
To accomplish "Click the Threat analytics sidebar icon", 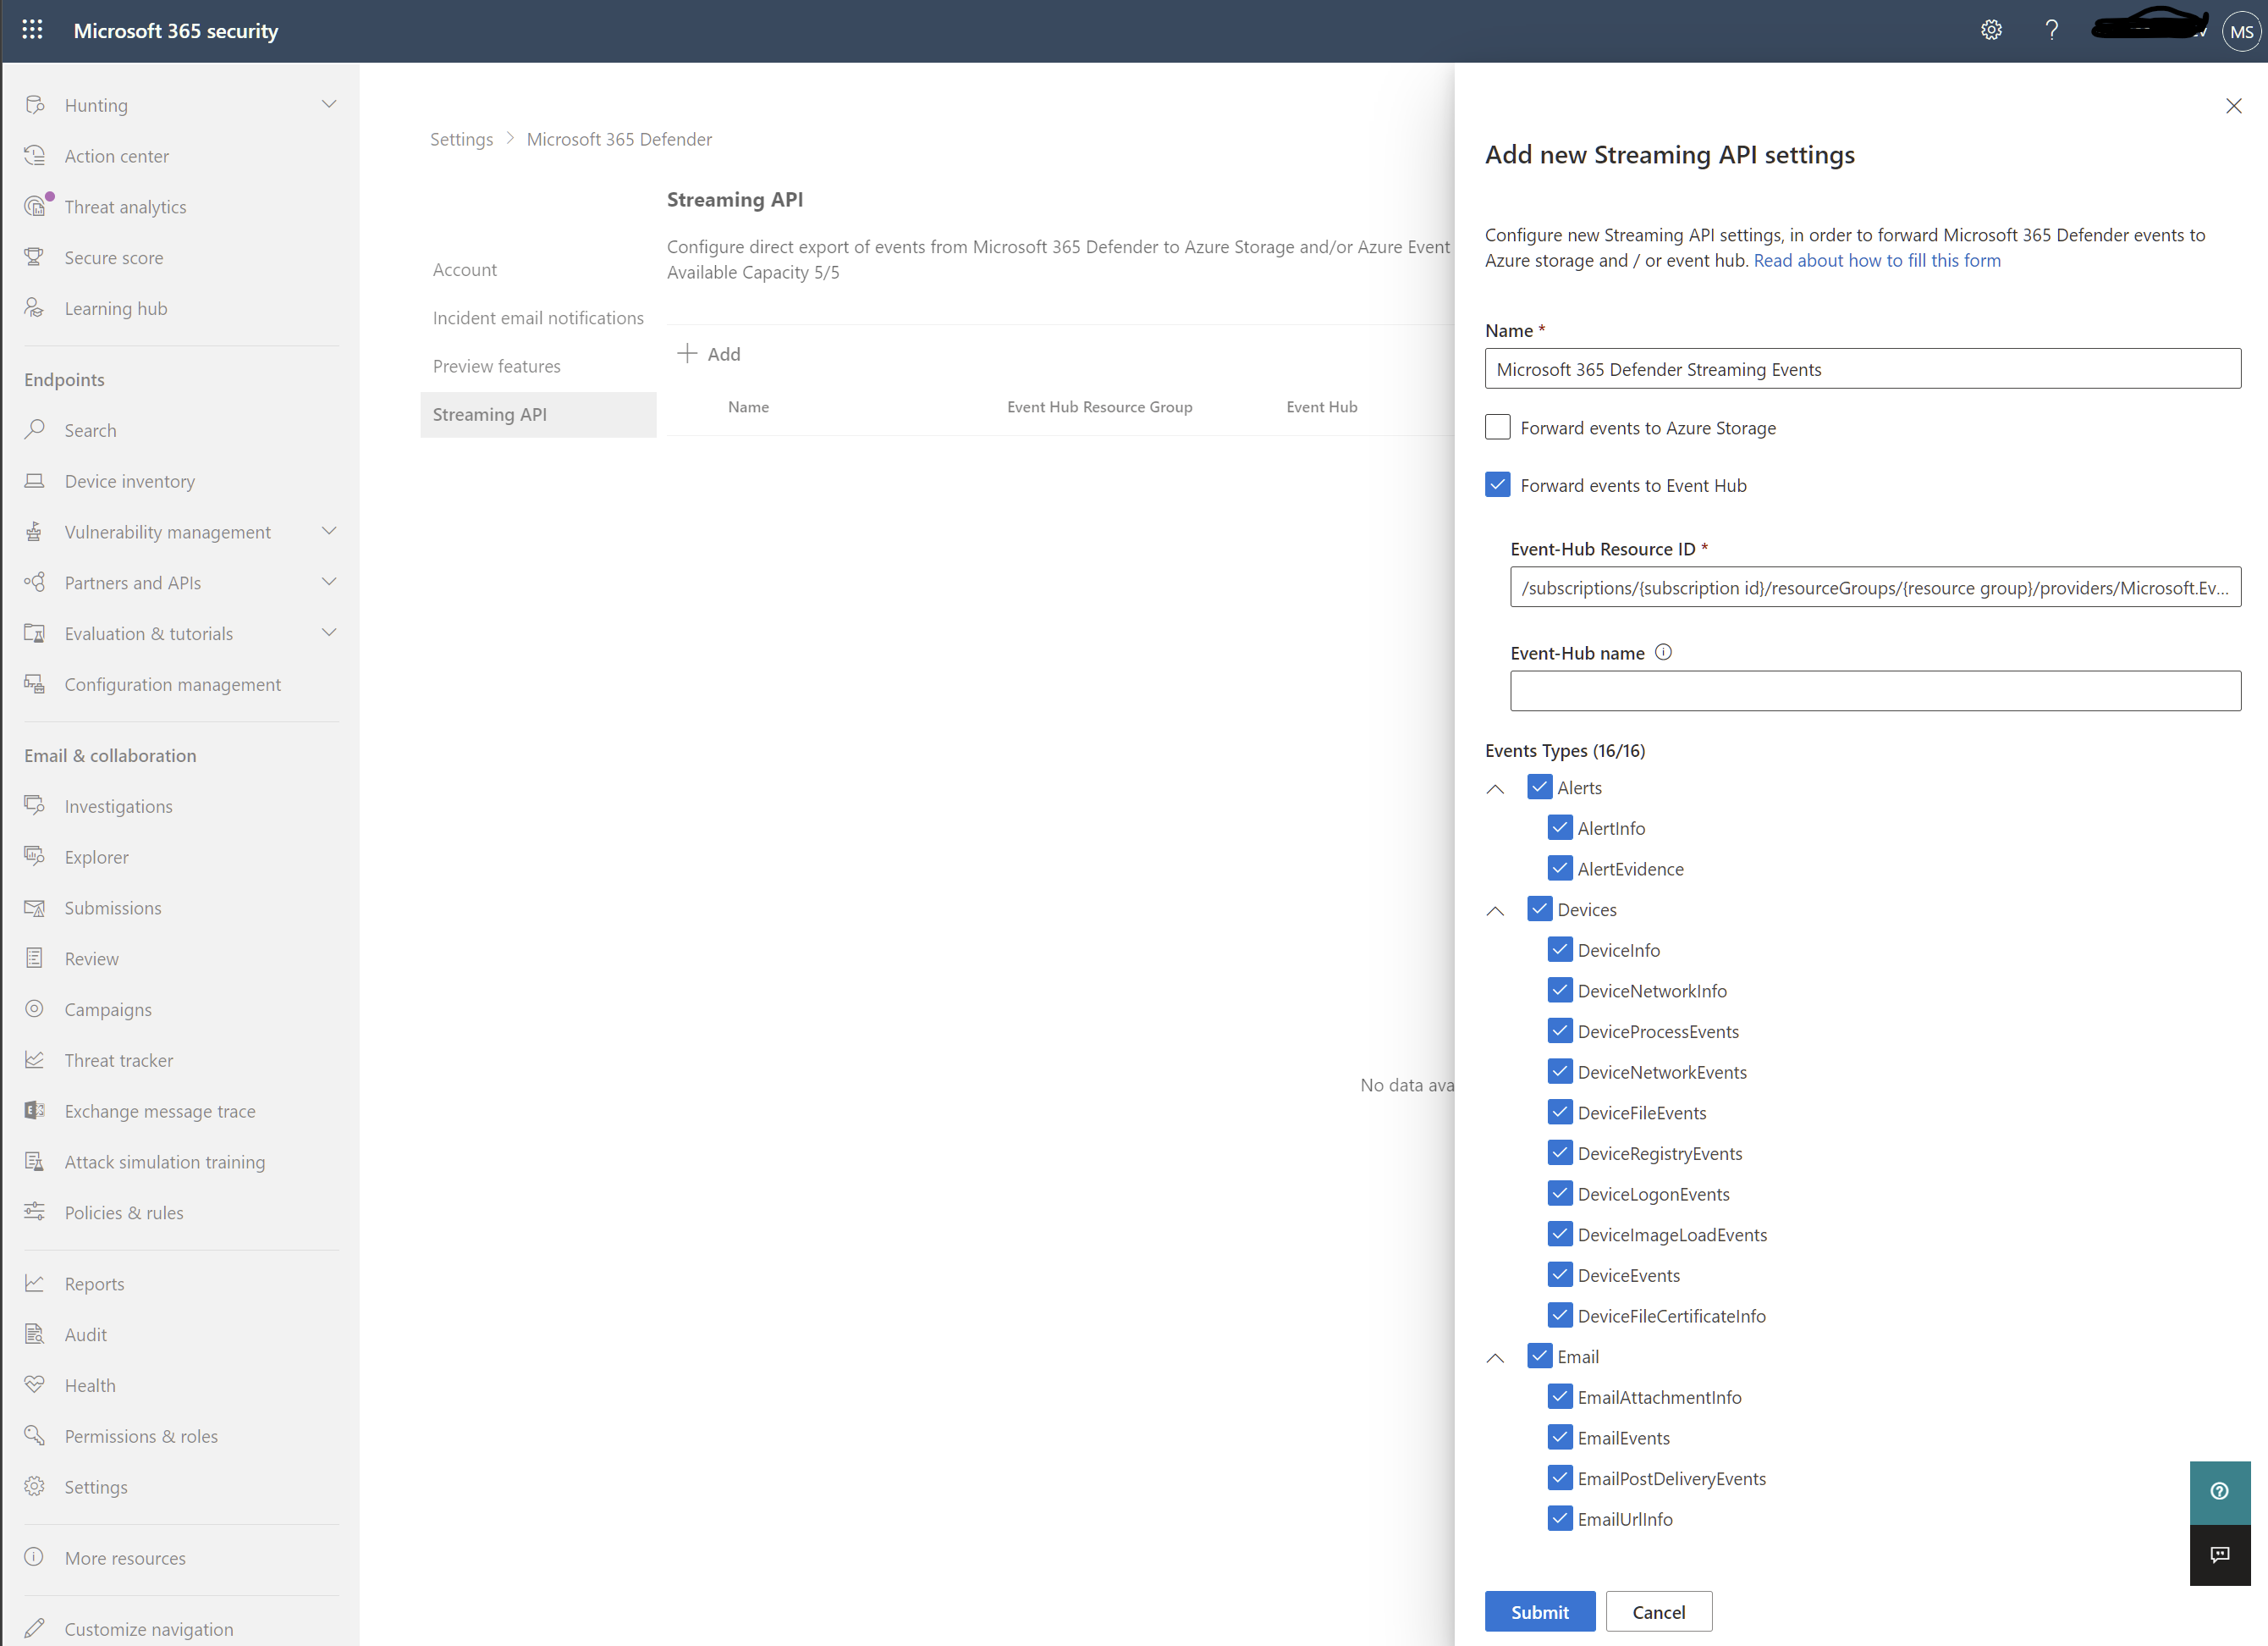I will pyautogui.click(x=35, y=206).
